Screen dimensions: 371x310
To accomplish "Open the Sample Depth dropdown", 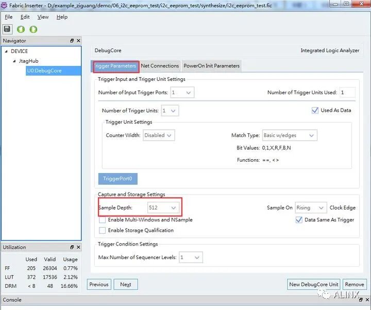I will point(163,208).
